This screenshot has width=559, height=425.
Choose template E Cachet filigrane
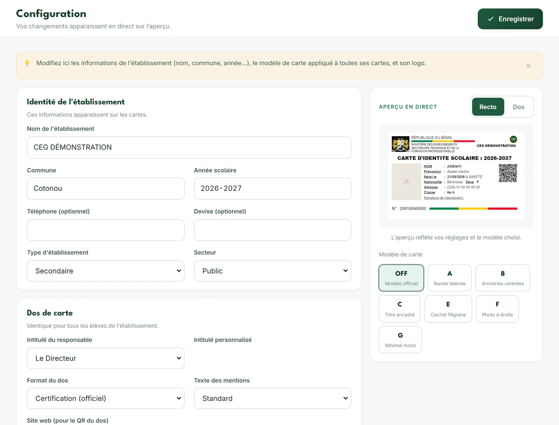[x=448, y=309]
